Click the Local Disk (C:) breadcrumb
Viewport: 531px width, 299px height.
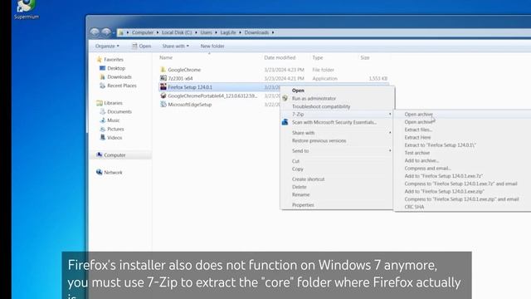pos(177,32)
